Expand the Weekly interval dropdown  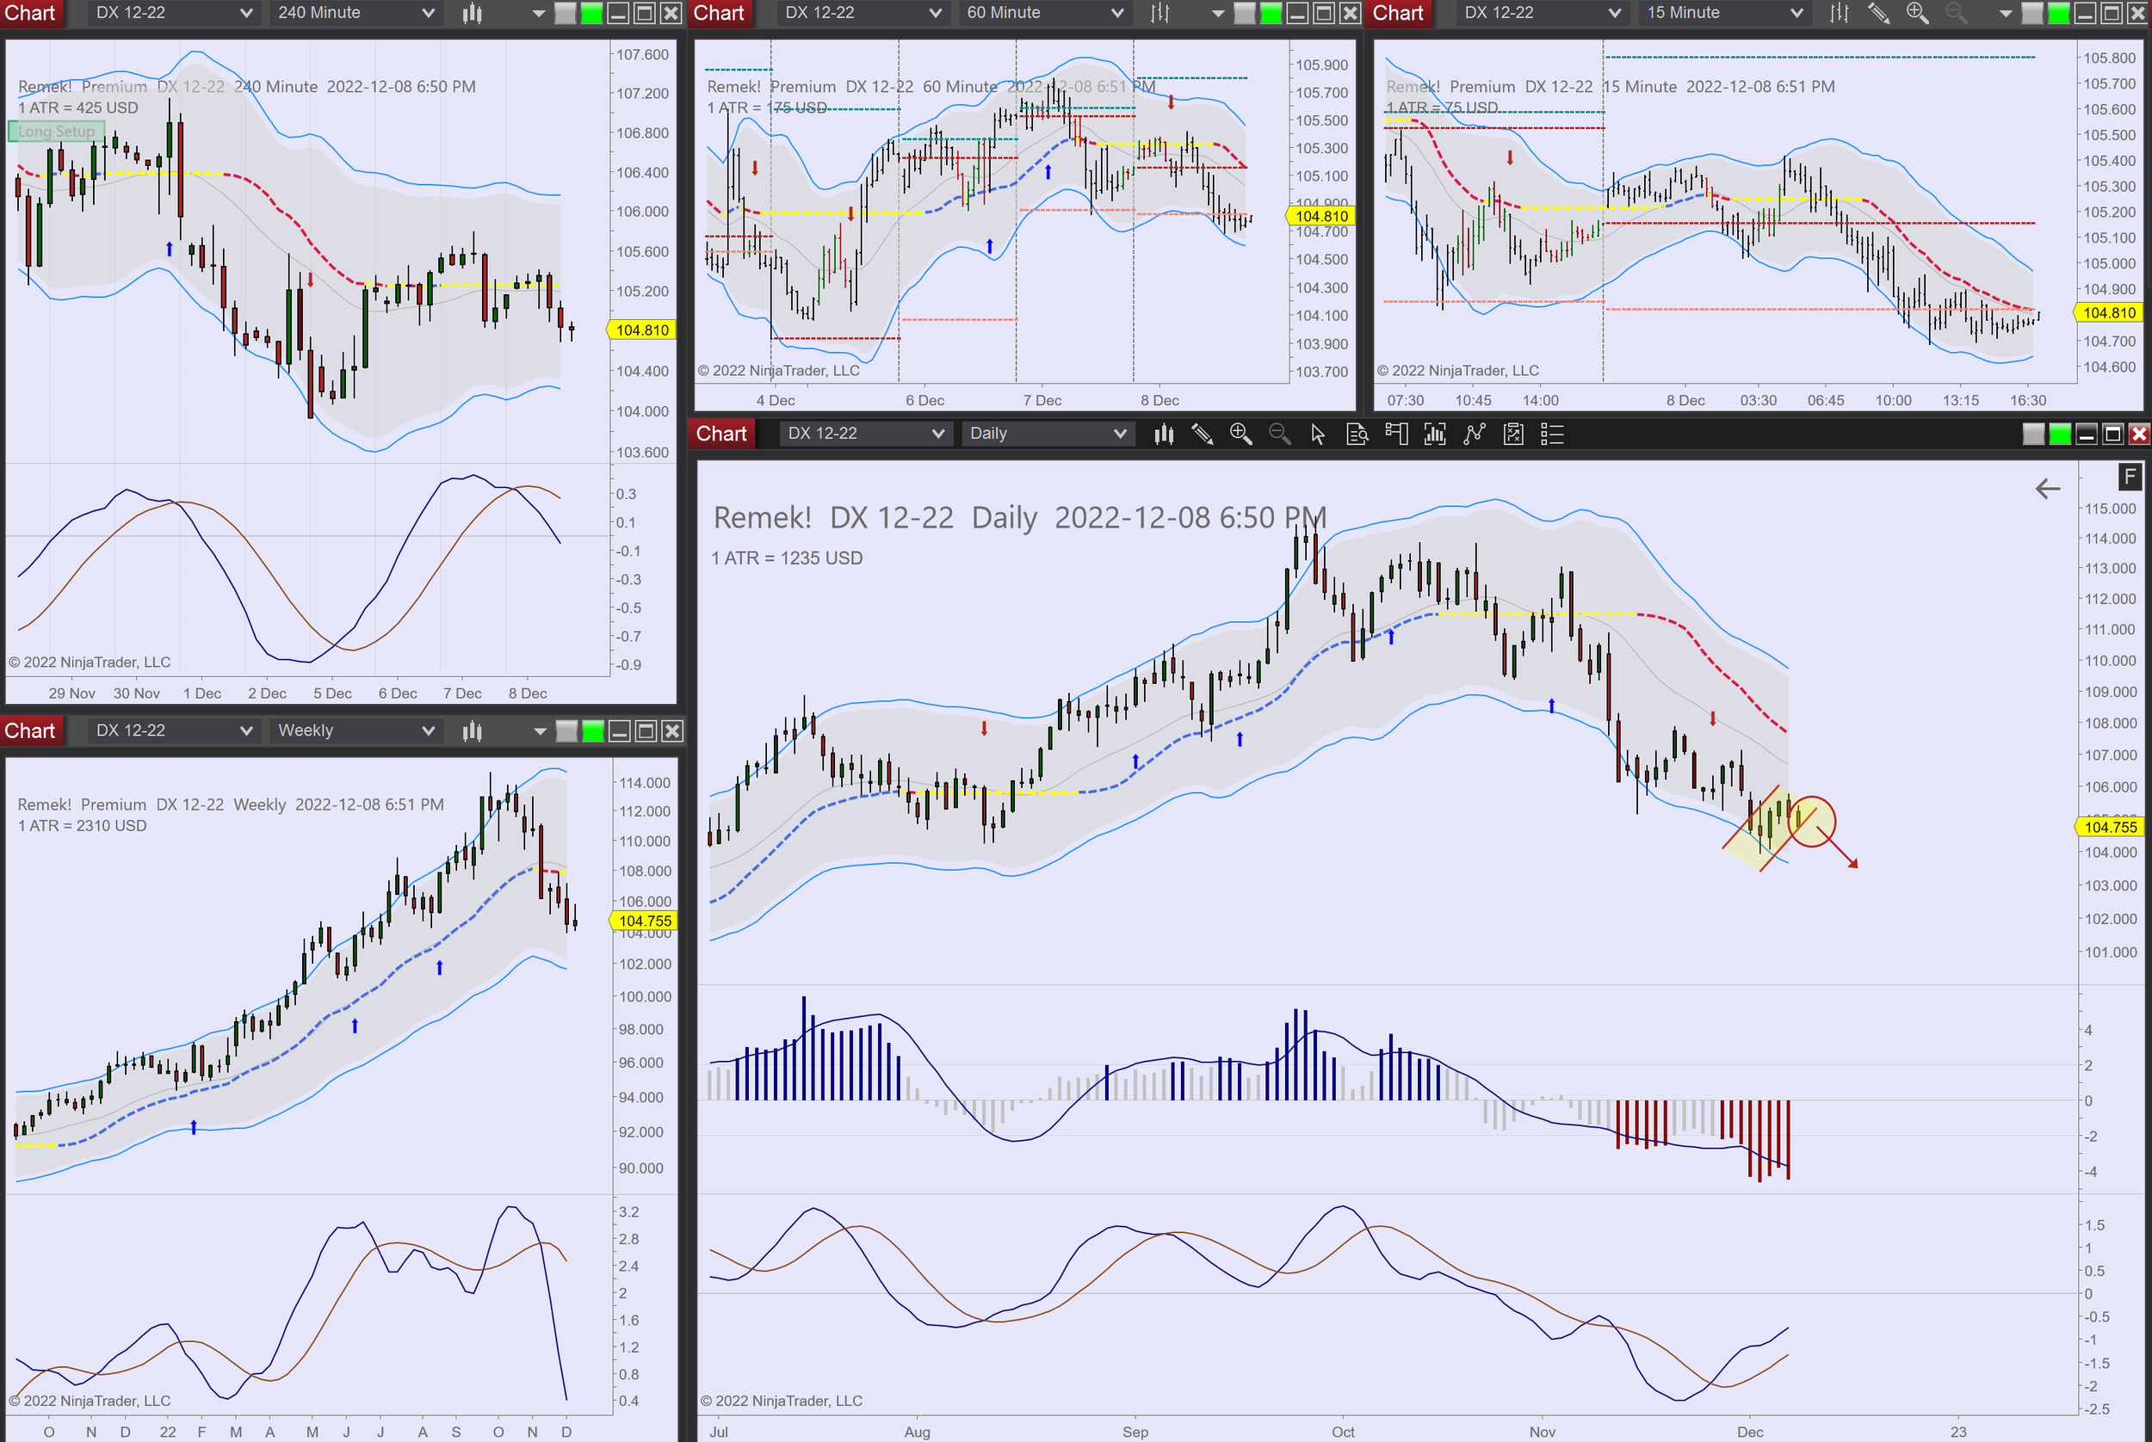pyautogui.click(x=356, y=730)
